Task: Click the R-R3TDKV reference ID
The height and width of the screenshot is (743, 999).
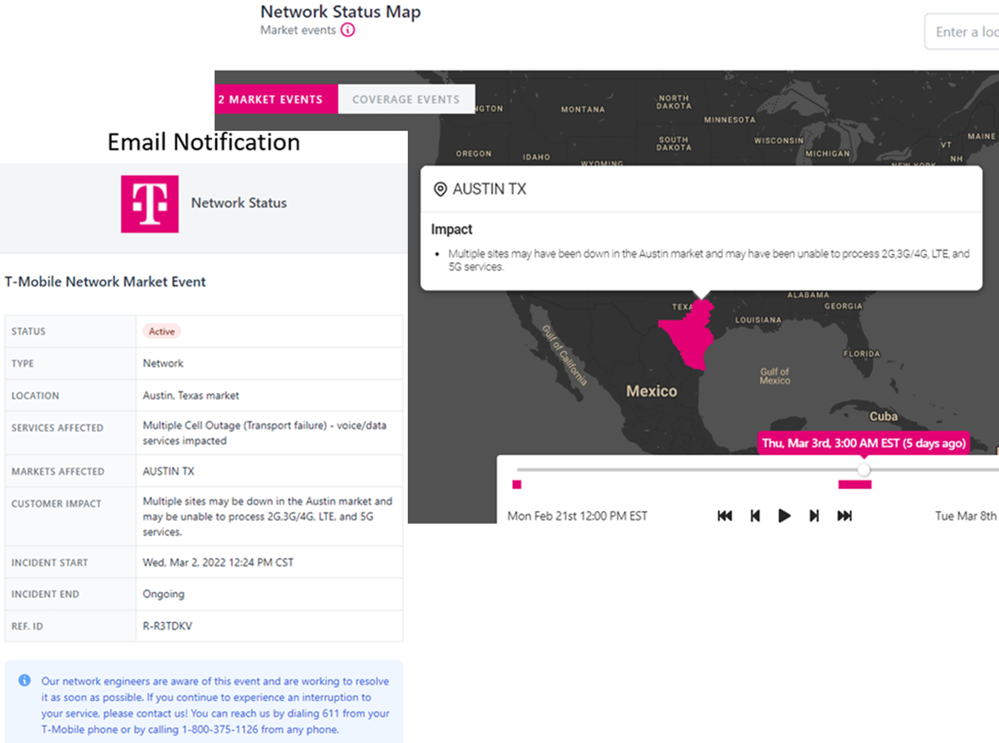Action: [167, 626]
